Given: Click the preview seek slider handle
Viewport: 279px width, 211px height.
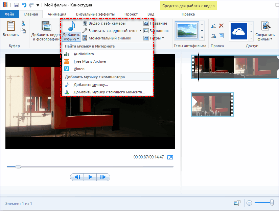Looking at the screenshot, I should (x=18, y=167).
